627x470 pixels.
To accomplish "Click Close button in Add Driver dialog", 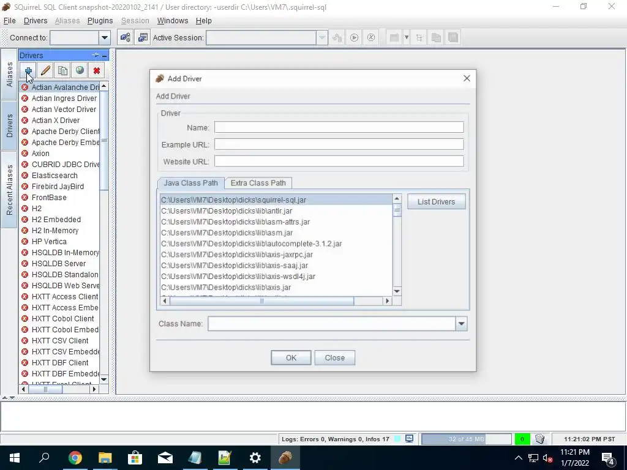I will [335, 357].
